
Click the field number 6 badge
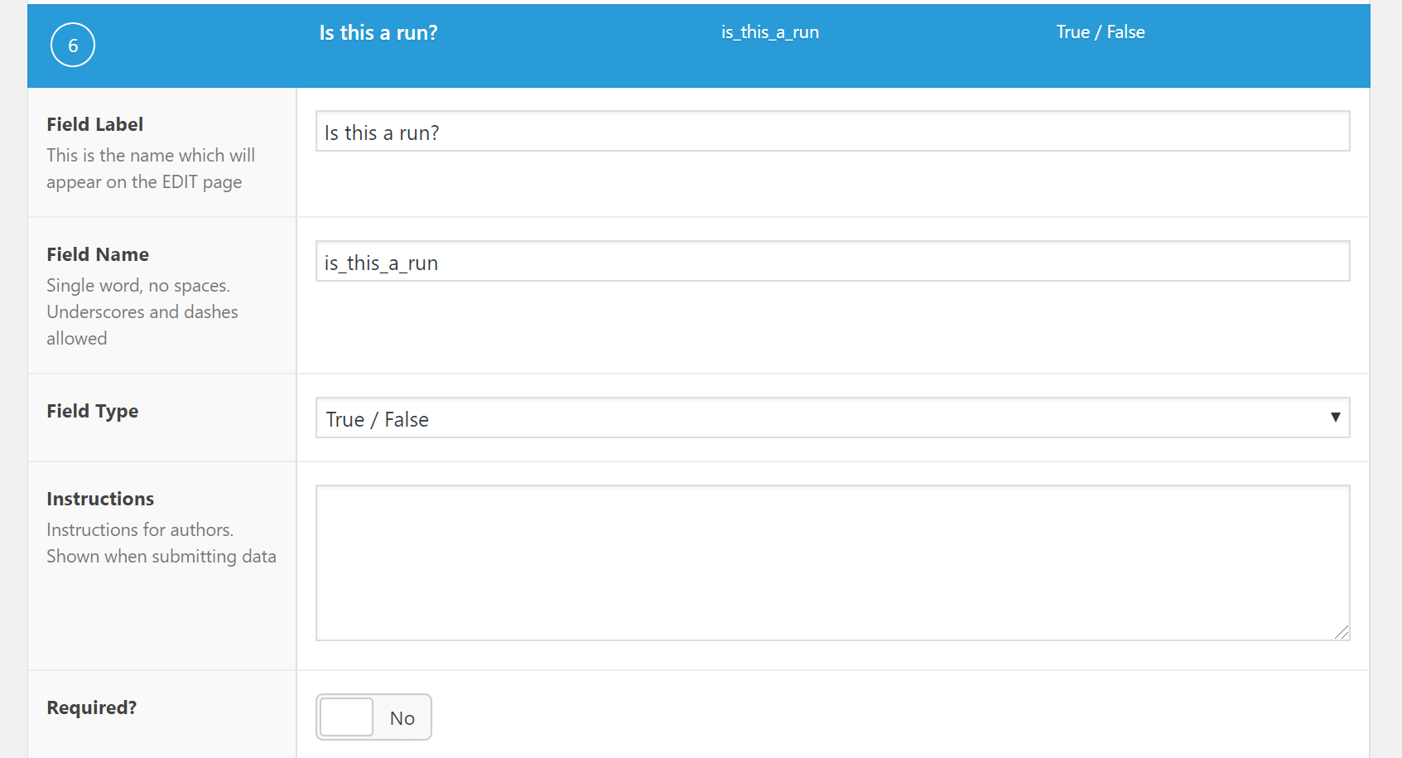tap(72, 45)
